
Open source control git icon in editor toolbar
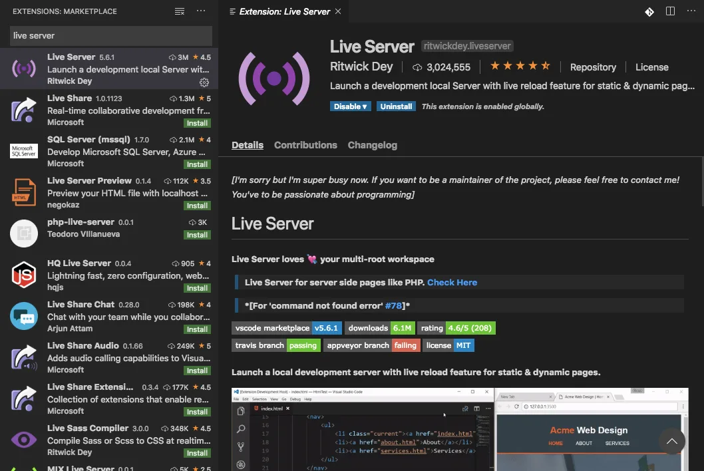649,12
